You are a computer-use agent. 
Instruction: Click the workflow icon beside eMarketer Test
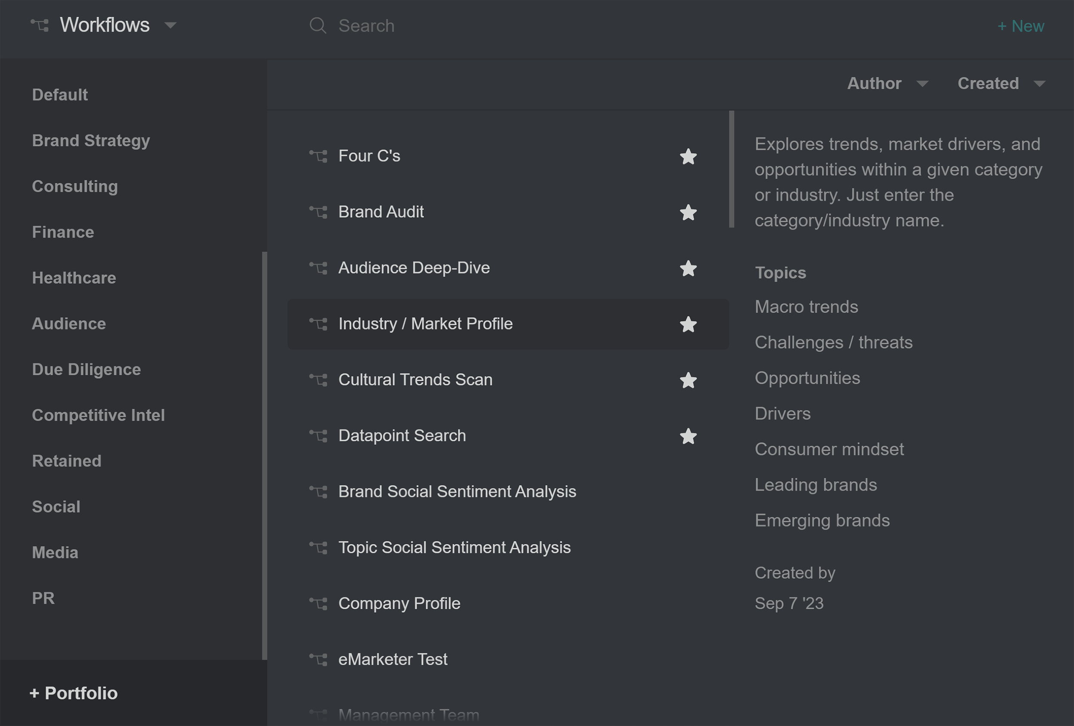click(x=318, y=659)
